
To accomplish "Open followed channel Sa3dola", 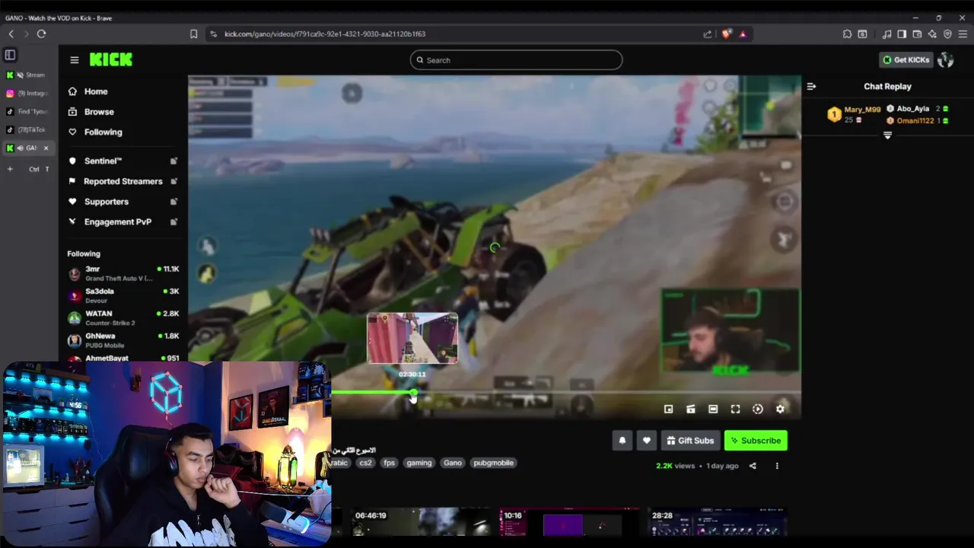I will [x=123, y=295].
